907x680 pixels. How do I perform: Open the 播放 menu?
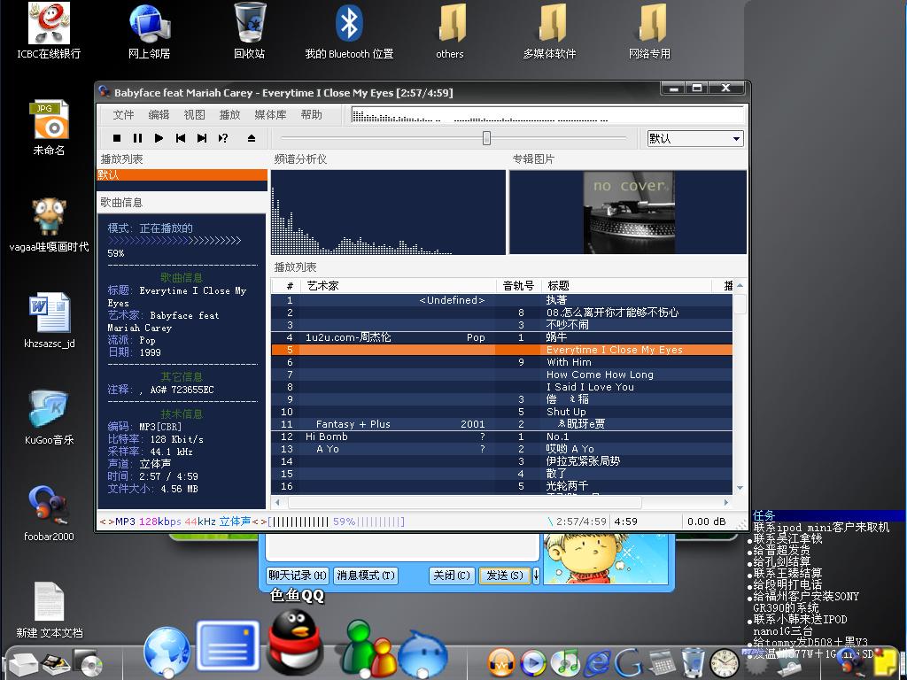point(229,114)
